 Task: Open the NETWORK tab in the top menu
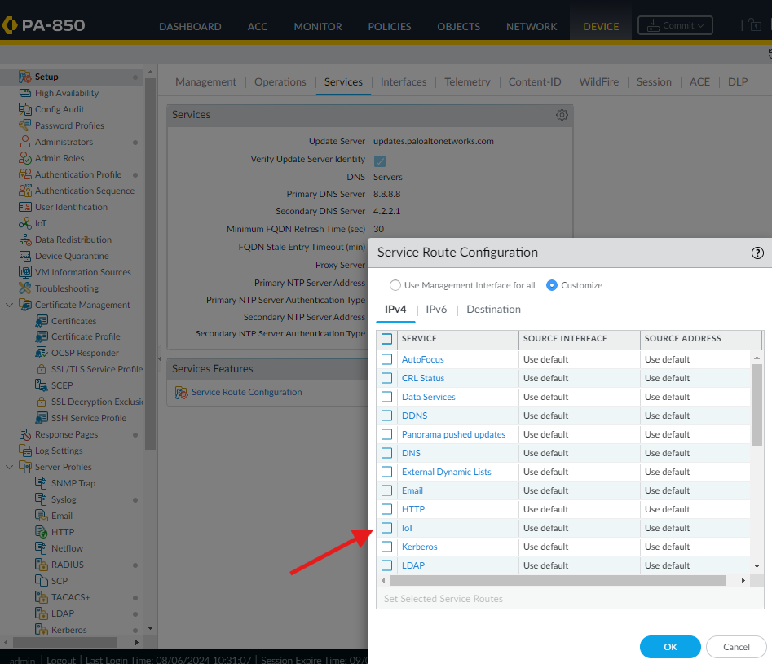[531, 26]
